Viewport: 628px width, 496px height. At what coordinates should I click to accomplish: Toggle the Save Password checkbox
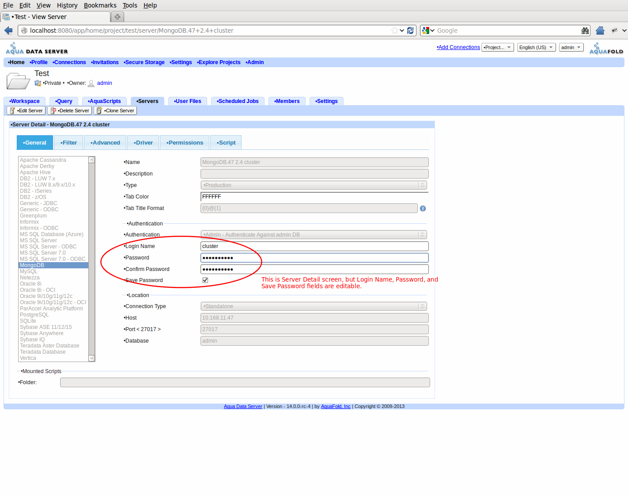pos(205,280)
